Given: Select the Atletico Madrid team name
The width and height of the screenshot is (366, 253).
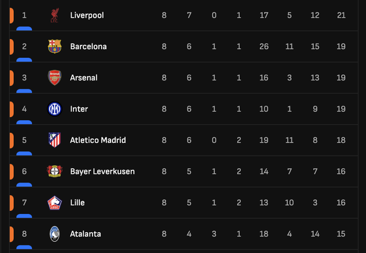Looking at the screenshot, I should [98, 140].
